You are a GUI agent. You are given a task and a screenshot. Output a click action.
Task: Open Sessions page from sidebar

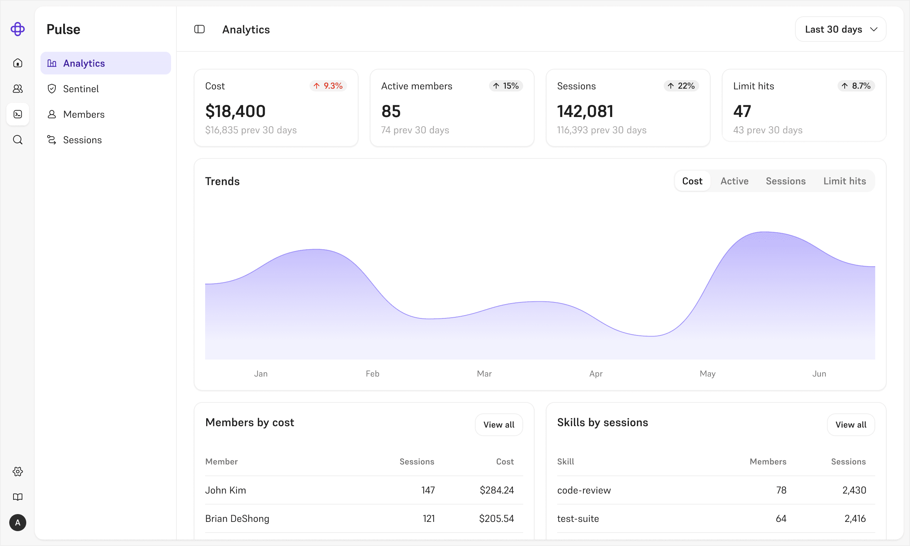[82, 140]
